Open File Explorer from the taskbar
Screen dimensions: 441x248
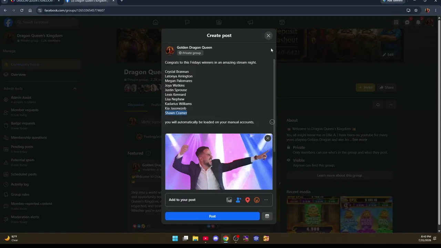click(x=195, y=238)
